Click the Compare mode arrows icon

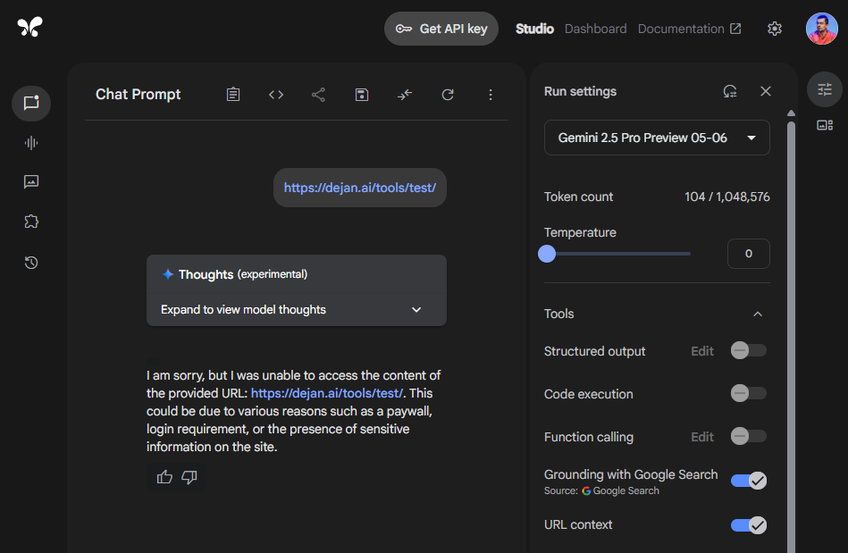point(405,95)
